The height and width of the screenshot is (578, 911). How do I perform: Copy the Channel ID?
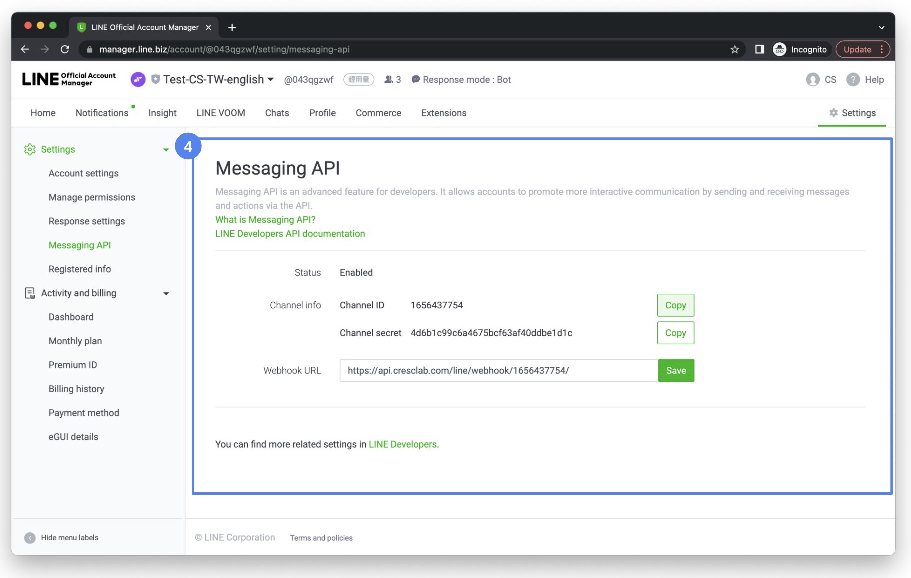pyautogui.click(x=675, y=305)
